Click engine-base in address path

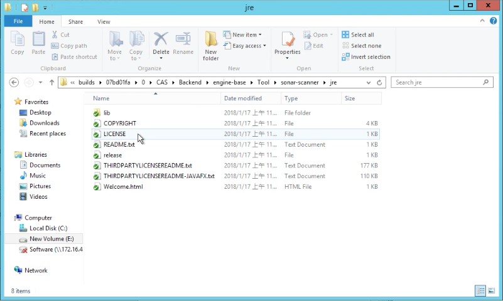[229, 82]
